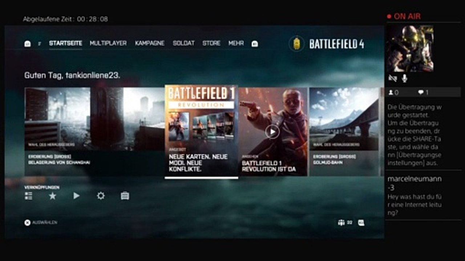Open the STARTSEITE tab
This screenshot has width=465, height=261.
point(66,43)
